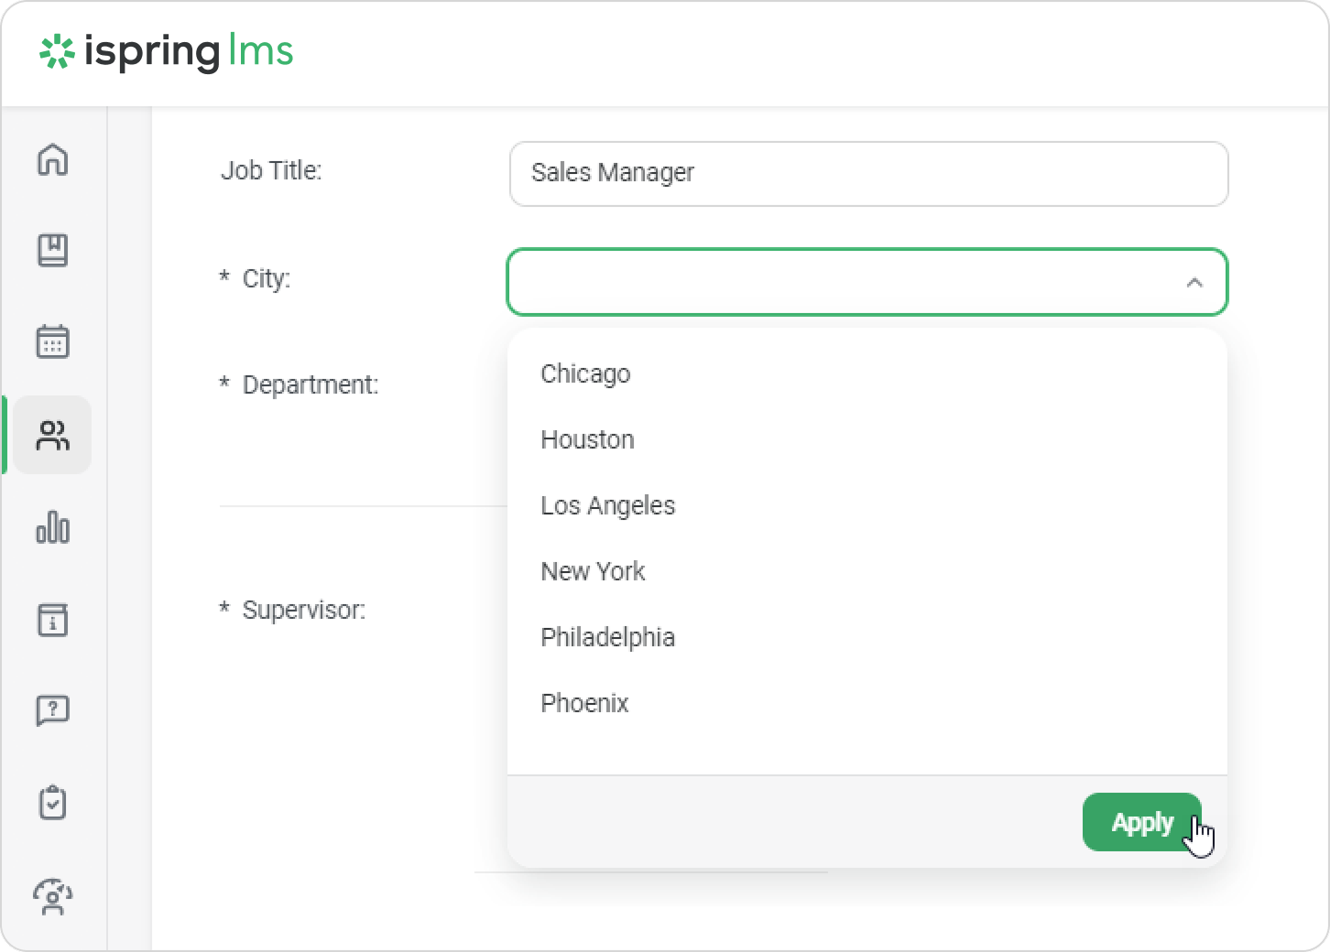Open the Calendar icon in sidebar
This screenshot has width=1330, height=952.
[52, 341]
